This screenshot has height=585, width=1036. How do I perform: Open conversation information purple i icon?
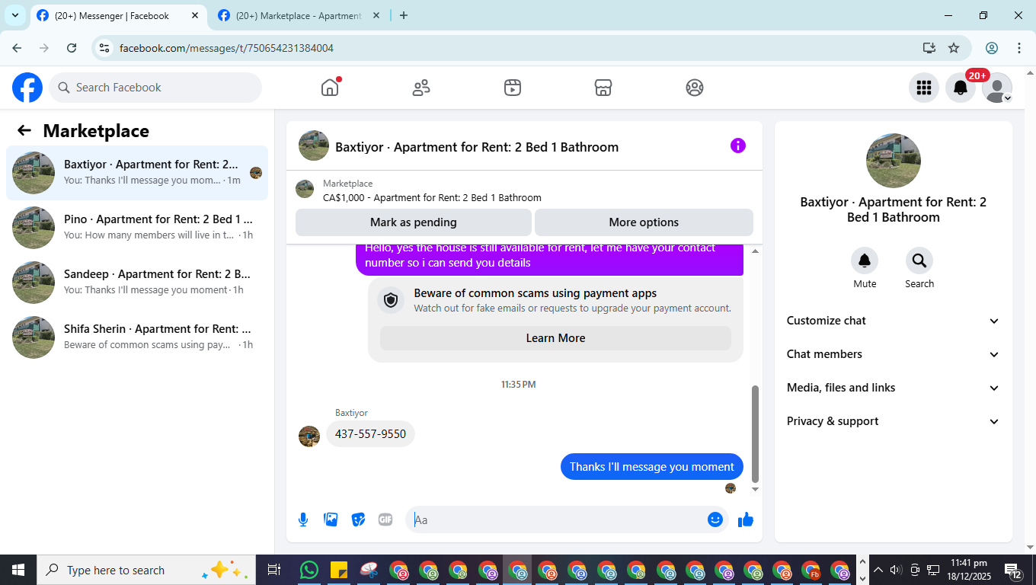pos(738,145)
